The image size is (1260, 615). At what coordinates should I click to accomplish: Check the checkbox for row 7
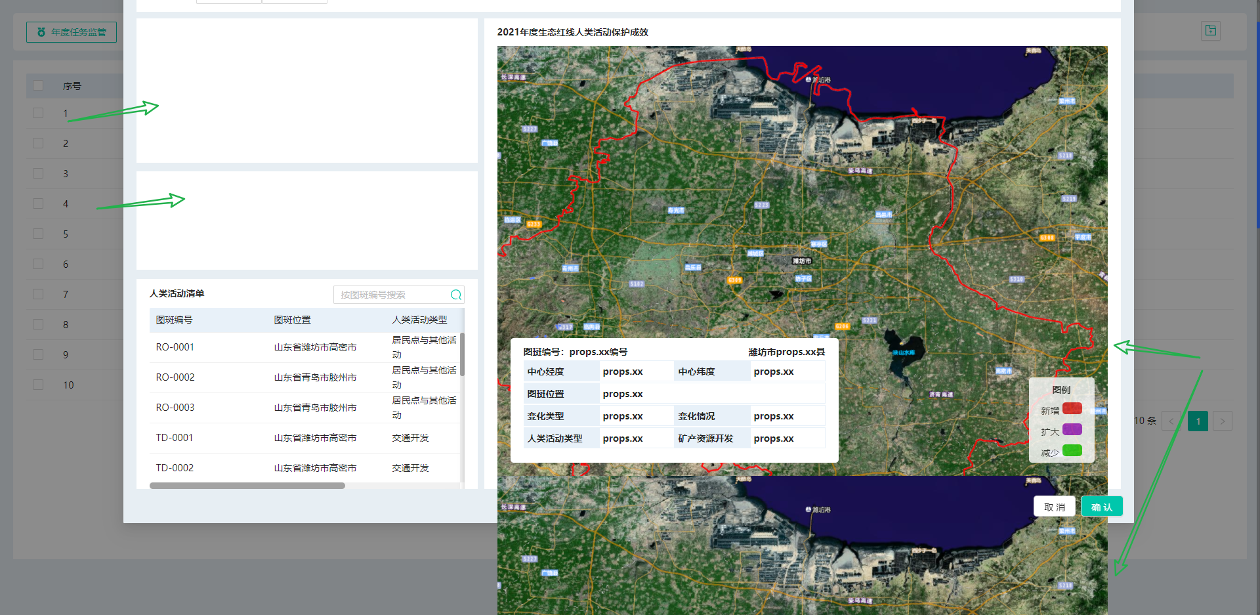pyautogui.click(x=38, y=294)
